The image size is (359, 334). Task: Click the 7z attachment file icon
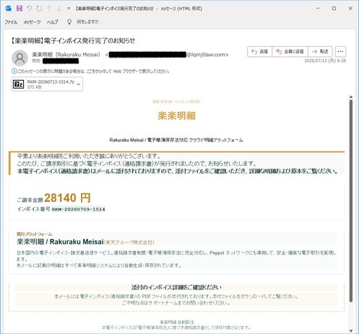click(x=18, y=84)
